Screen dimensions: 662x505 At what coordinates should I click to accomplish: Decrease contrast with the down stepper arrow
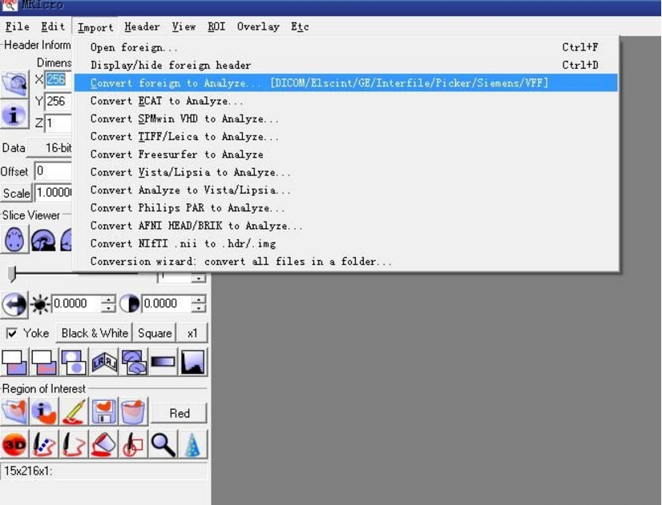[x=199, y=309]
